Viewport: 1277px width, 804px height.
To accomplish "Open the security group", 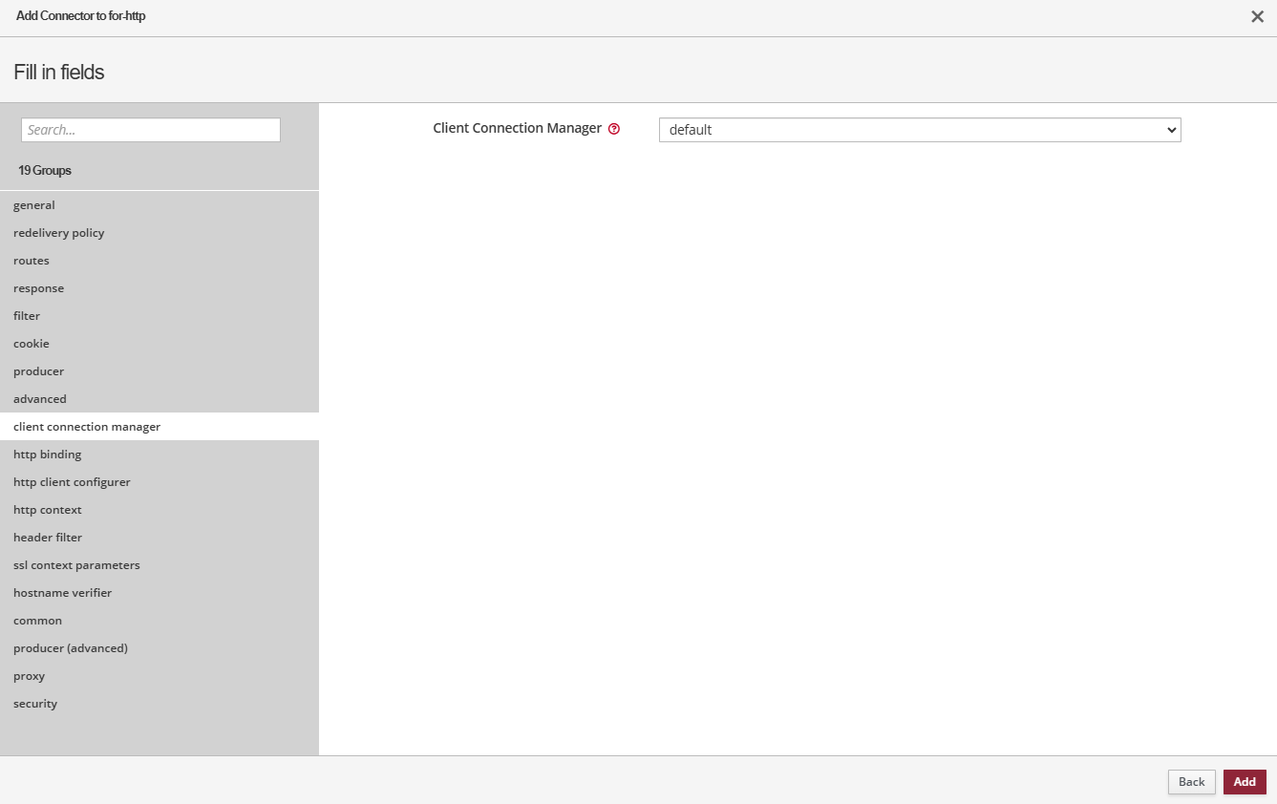I will (35, 704).
